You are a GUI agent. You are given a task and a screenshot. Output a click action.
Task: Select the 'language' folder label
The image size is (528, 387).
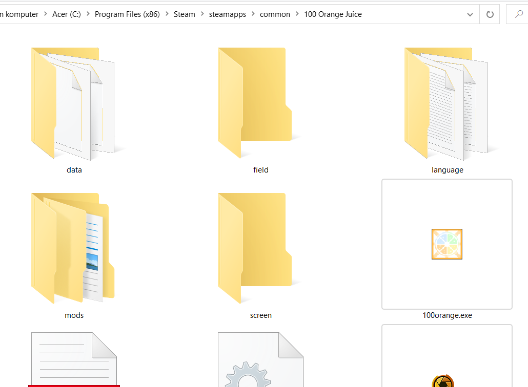click(x=447, y=170)
